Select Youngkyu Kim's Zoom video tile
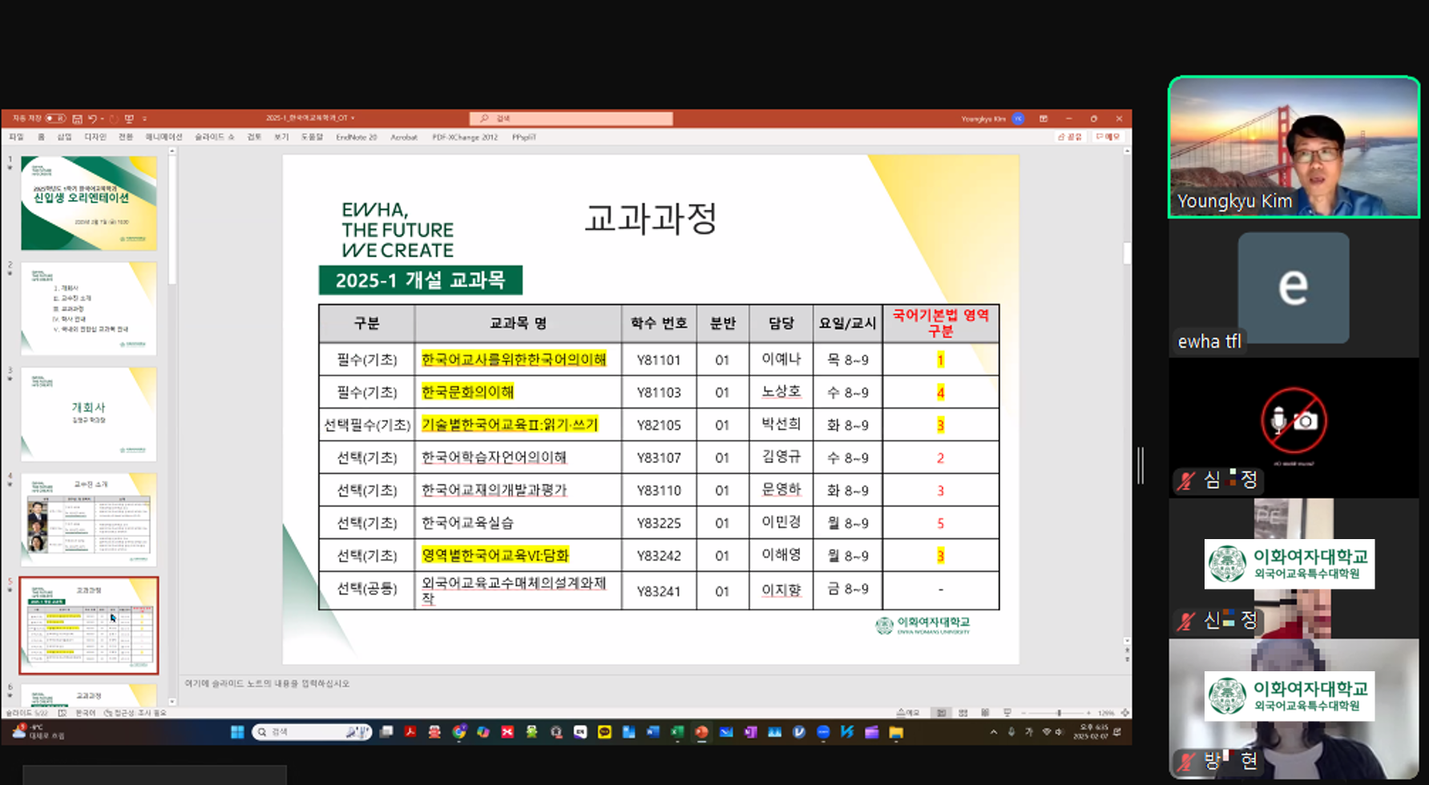Viewport: 1429px width, 785px height. [x=1294, y=147]
